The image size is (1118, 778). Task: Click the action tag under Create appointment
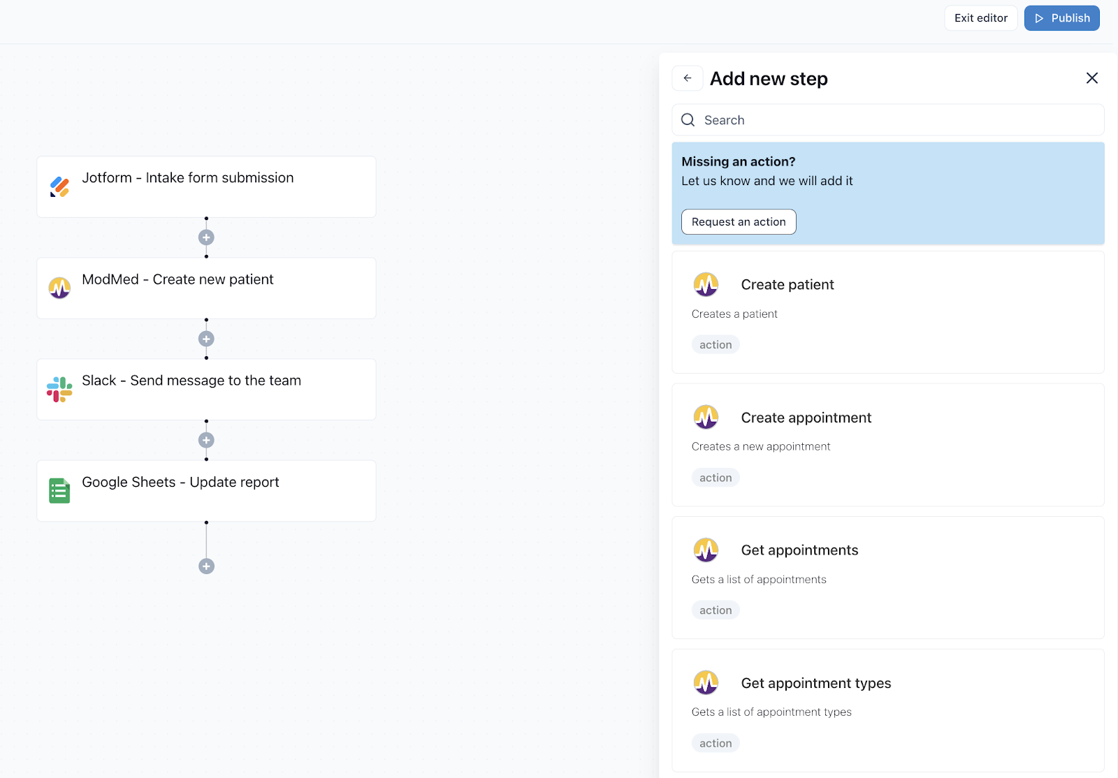point(716,478)
